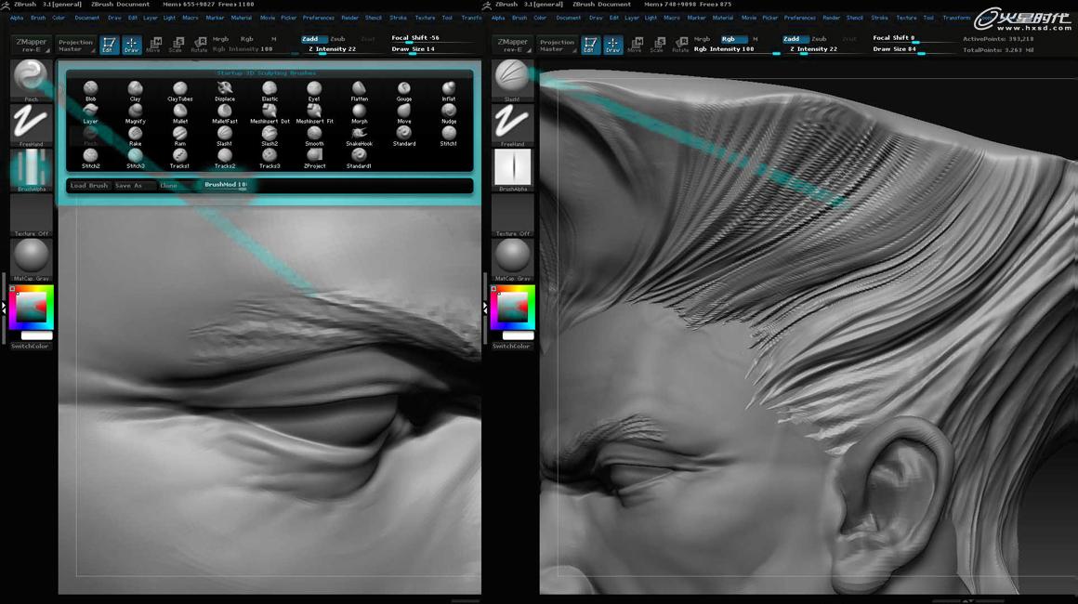1078x604 pixels.
Task: Open BrushAlpha thumbnail in left window
Action: point(31,170)
